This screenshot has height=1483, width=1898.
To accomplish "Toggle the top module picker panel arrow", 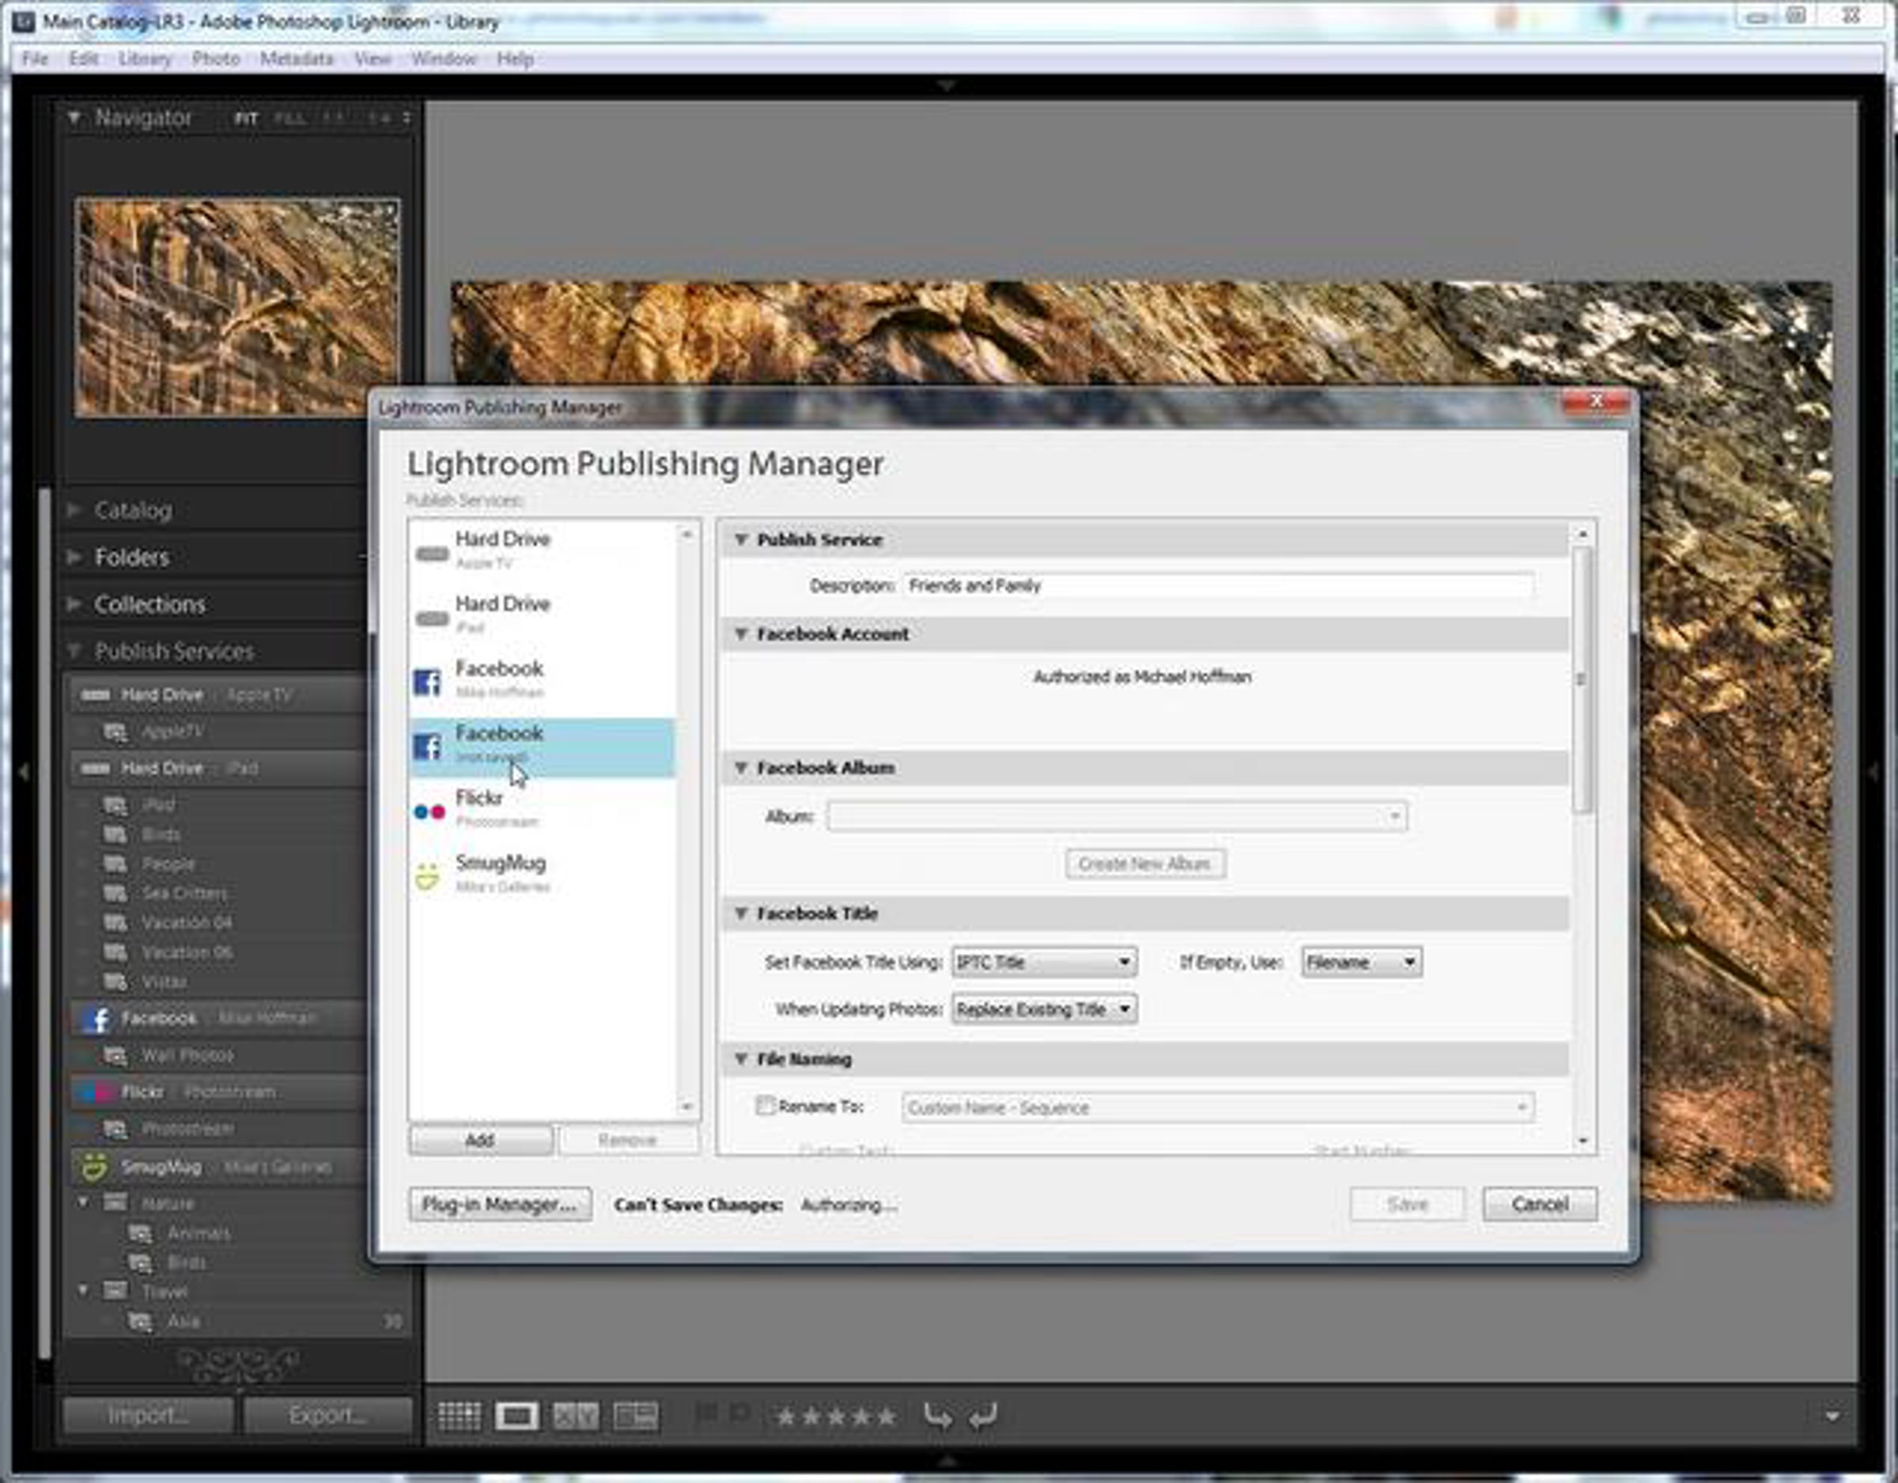I will click(x=947, y=85).
